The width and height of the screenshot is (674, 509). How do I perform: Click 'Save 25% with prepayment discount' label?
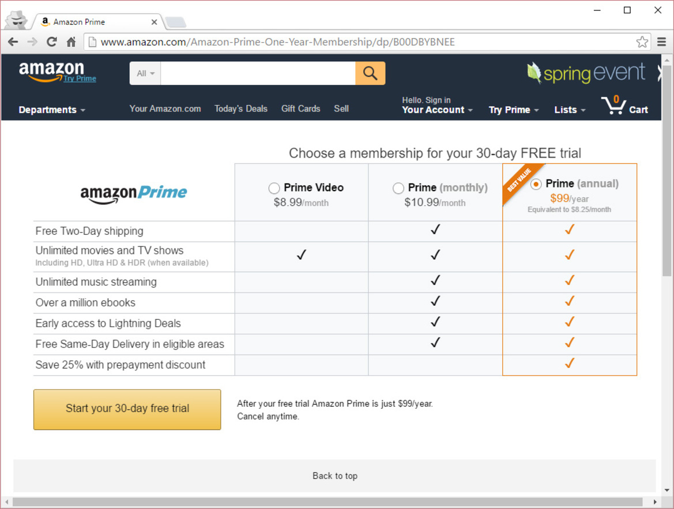click(121, 365)
